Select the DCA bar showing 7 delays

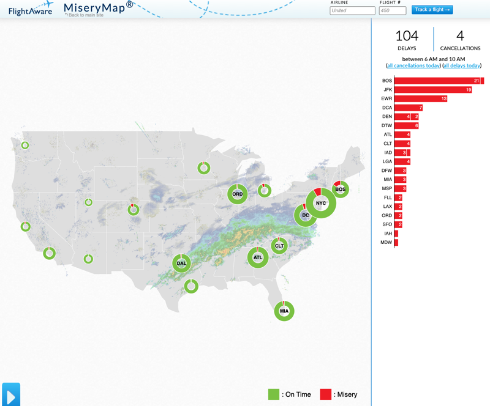(409, 108)
